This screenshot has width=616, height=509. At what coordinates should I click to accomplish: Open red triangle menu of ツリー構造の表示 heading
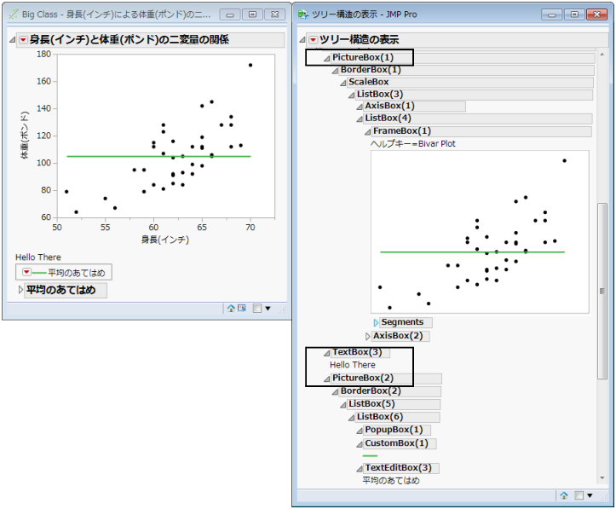313,40
